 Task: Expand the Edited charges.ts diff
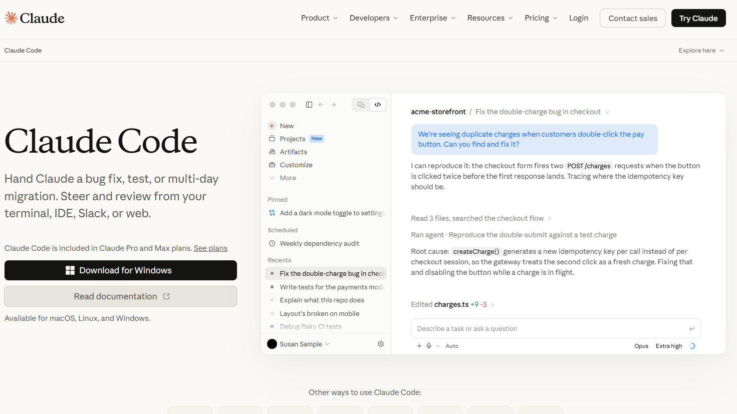453,304
